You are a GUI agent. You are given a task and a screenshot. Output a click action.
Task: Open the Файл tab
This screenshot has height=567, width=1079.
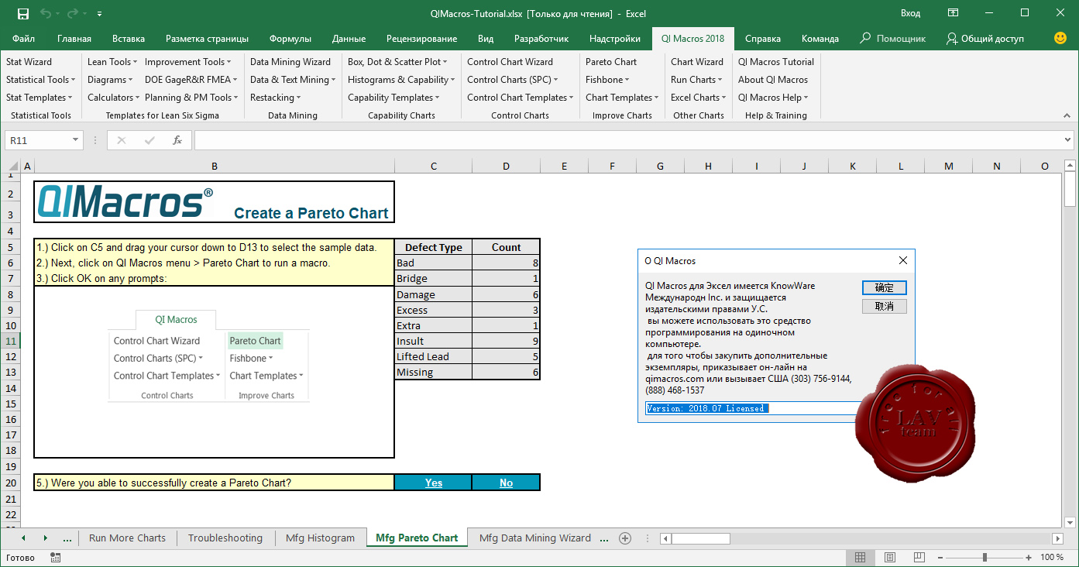coord(23,39)
